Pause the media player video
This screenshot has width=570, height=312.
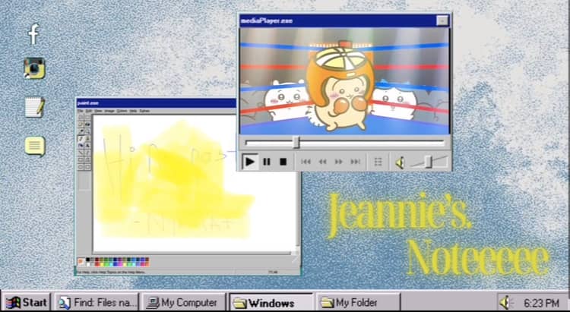click(267, 162)
